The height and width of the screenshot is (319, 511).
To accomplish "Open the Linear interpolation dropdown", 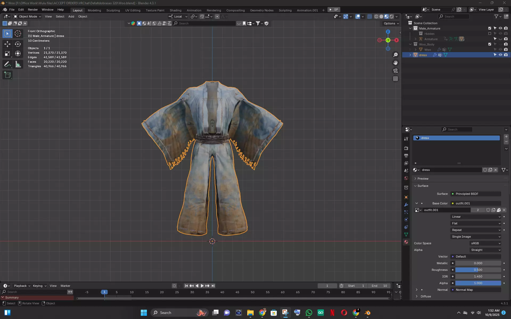I will pos(476,217).
